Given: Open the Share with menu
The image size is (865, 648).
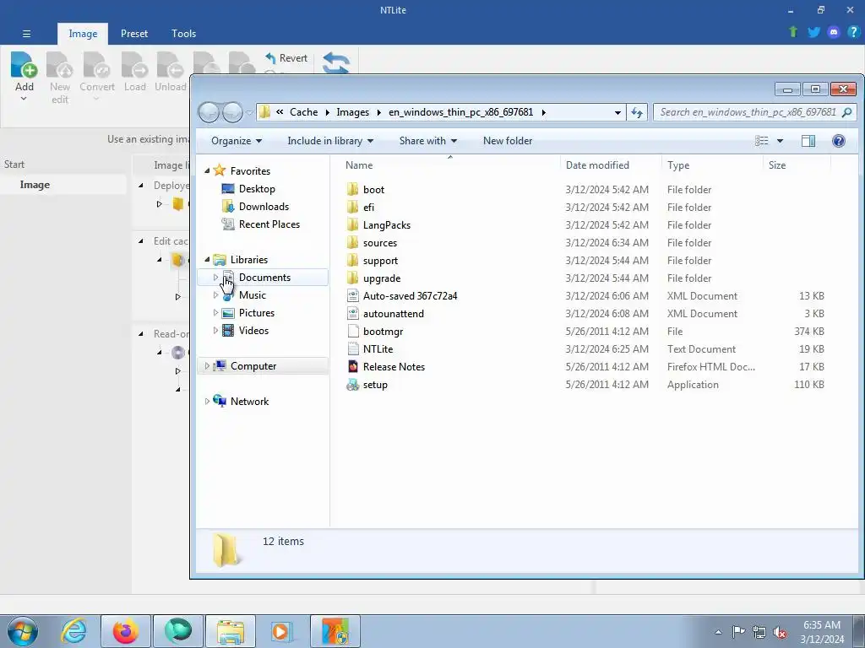Looking at the screenshot, I should coord(428,141).
